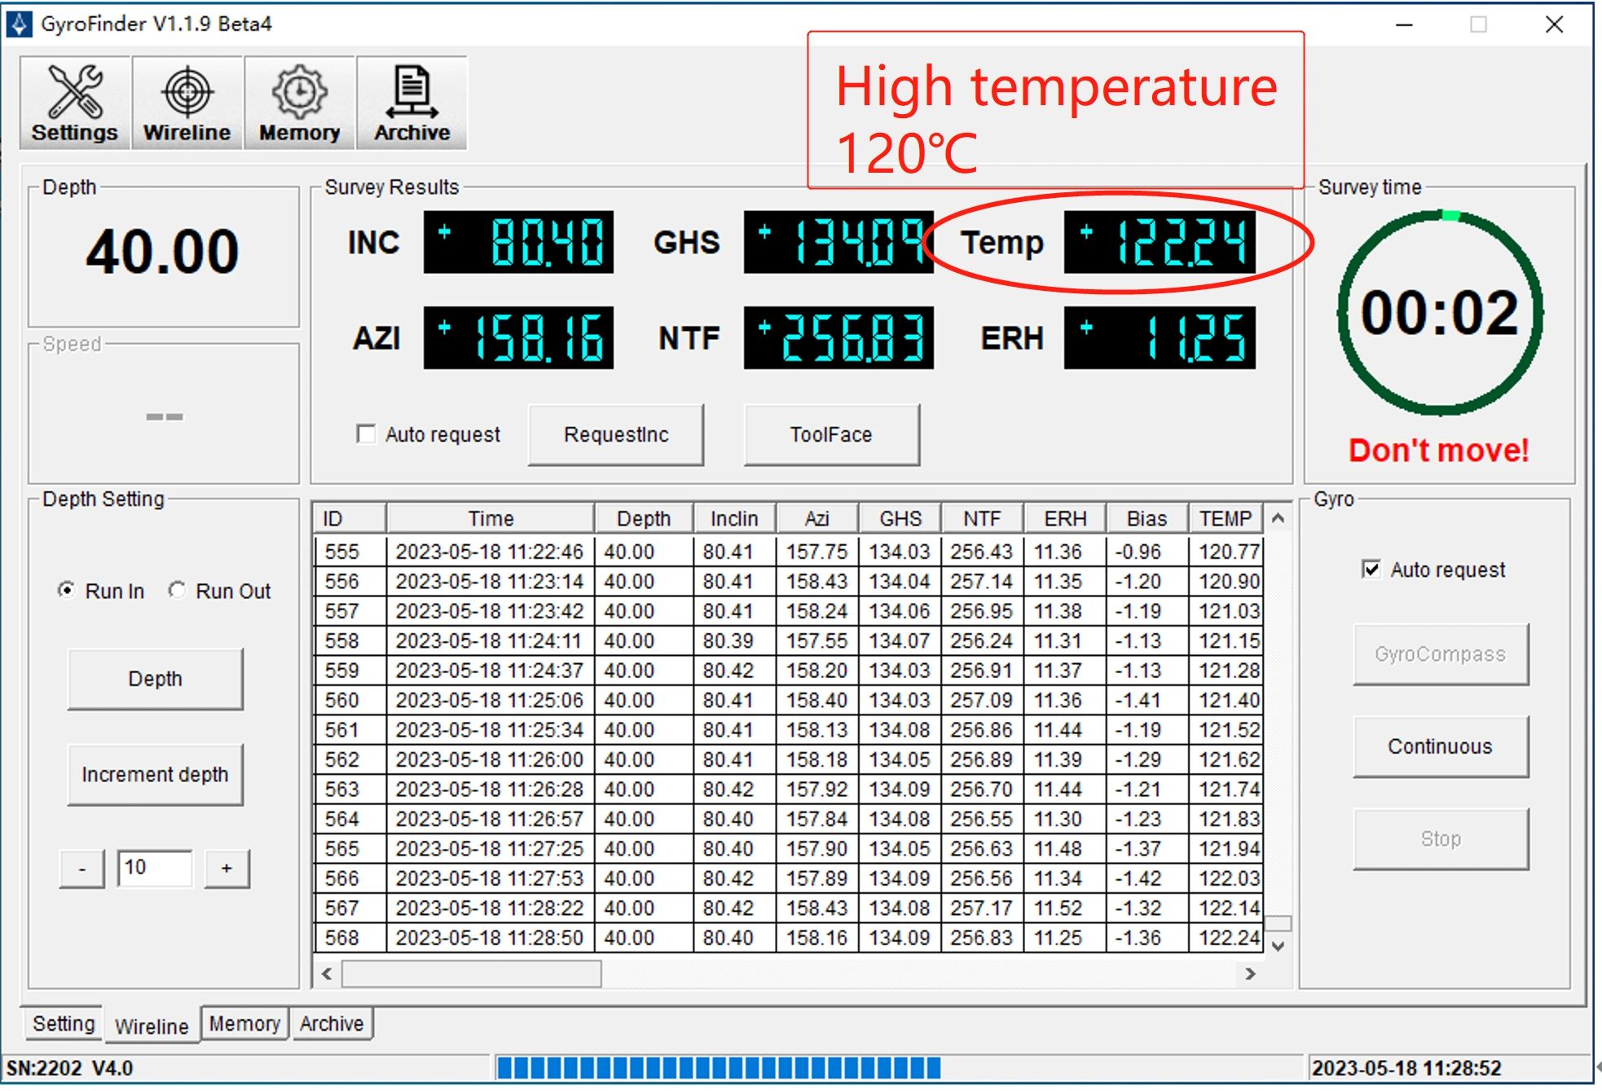Switch to the bottom Memory tab
The height and width of the screenshot is (1091, 1602).
coord(244,1023)
